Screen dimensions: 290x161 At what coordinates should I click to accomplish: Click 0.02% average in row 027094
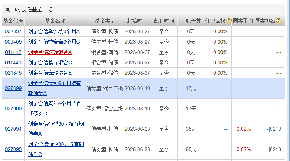tap(243, 129)
